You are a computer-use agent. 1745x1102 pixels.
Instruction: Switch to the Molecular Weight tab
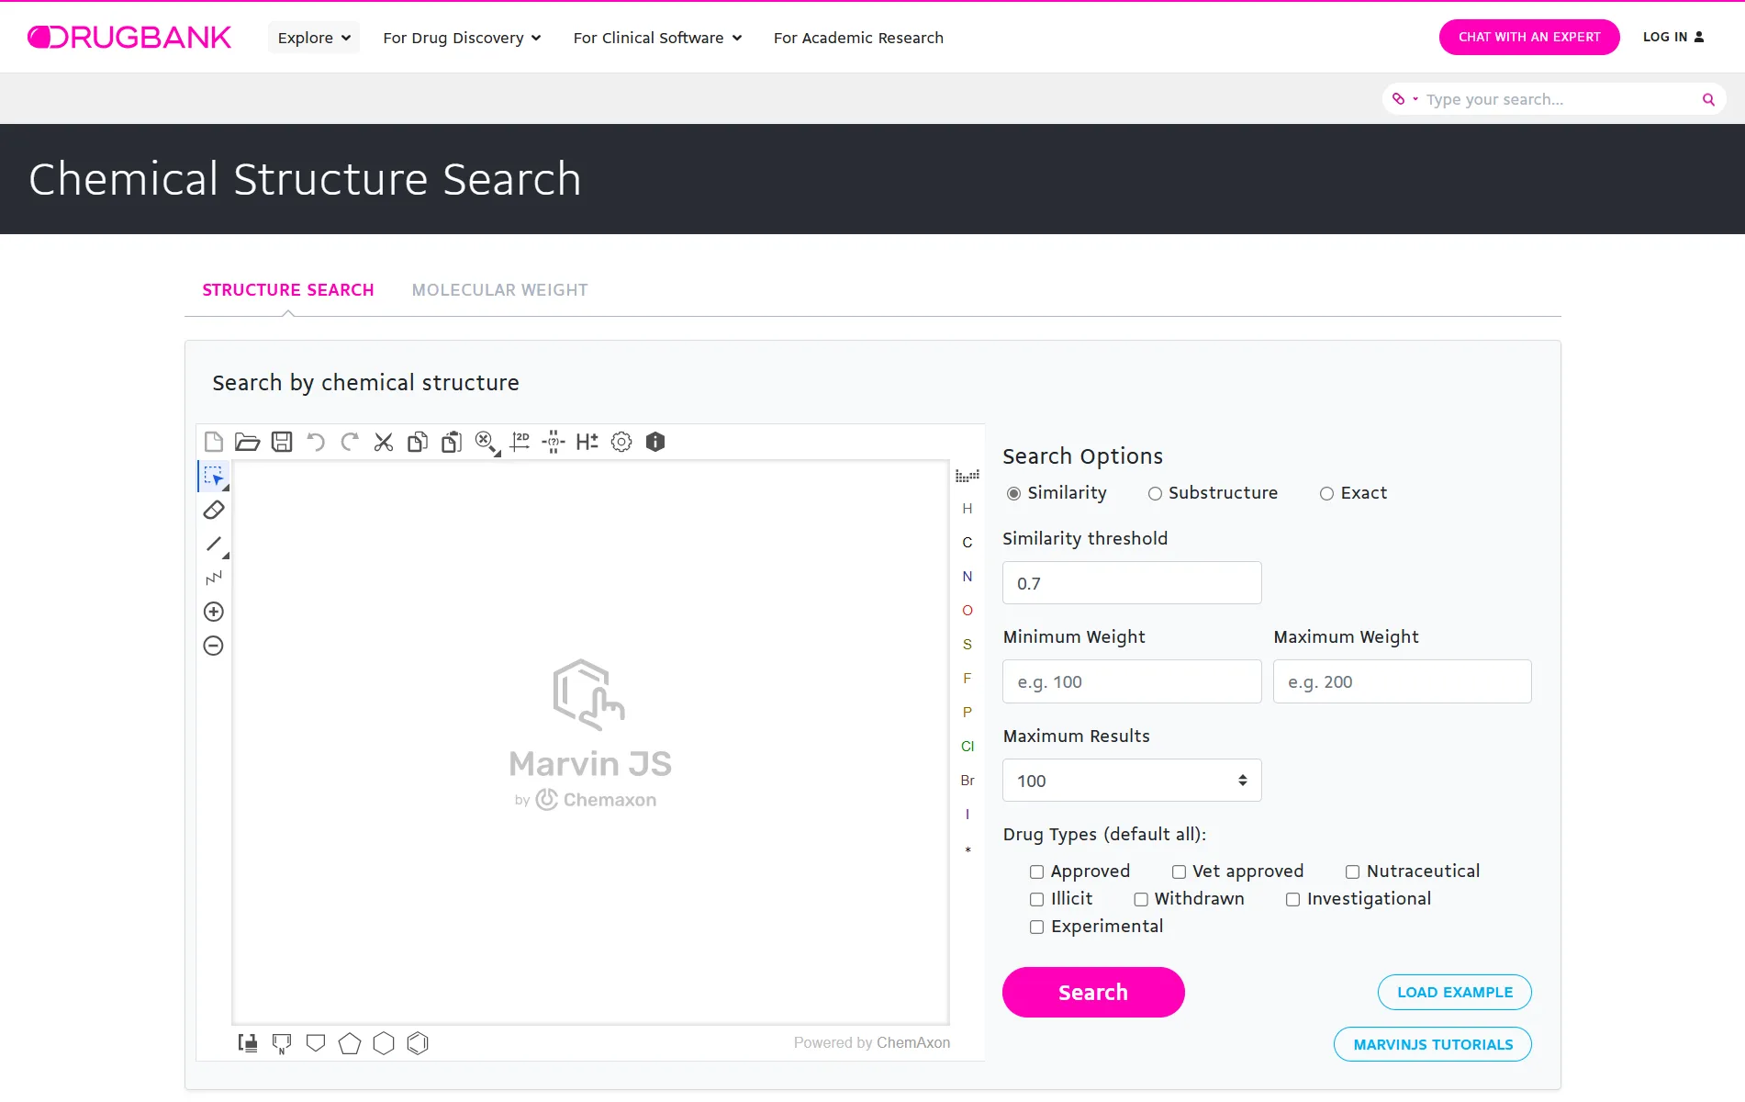[x=499, y=290]
